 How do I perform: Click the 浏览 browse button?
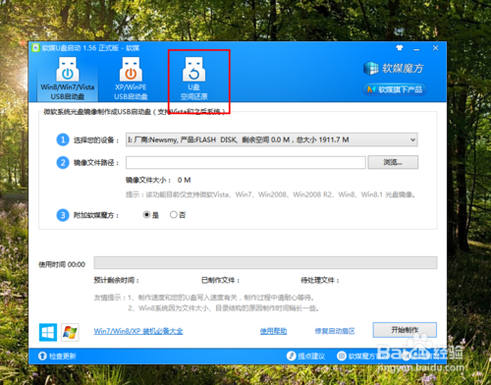[393, 162]
